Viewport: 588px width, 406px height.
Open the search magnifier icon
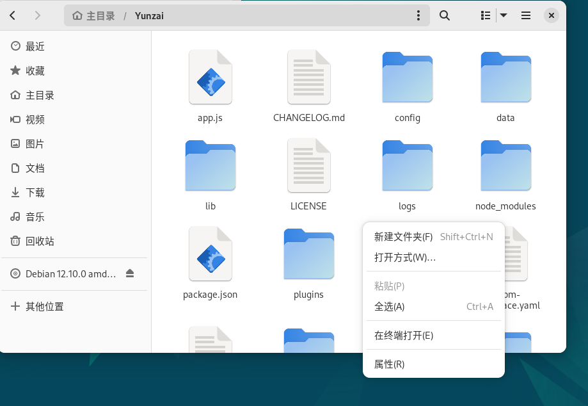(x=444, y=15)
